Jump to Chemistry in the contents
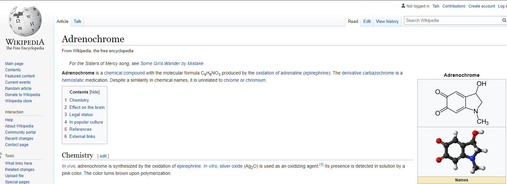This screenshot has height=184, width=507. pyautogui.click(x=79, y=100)
